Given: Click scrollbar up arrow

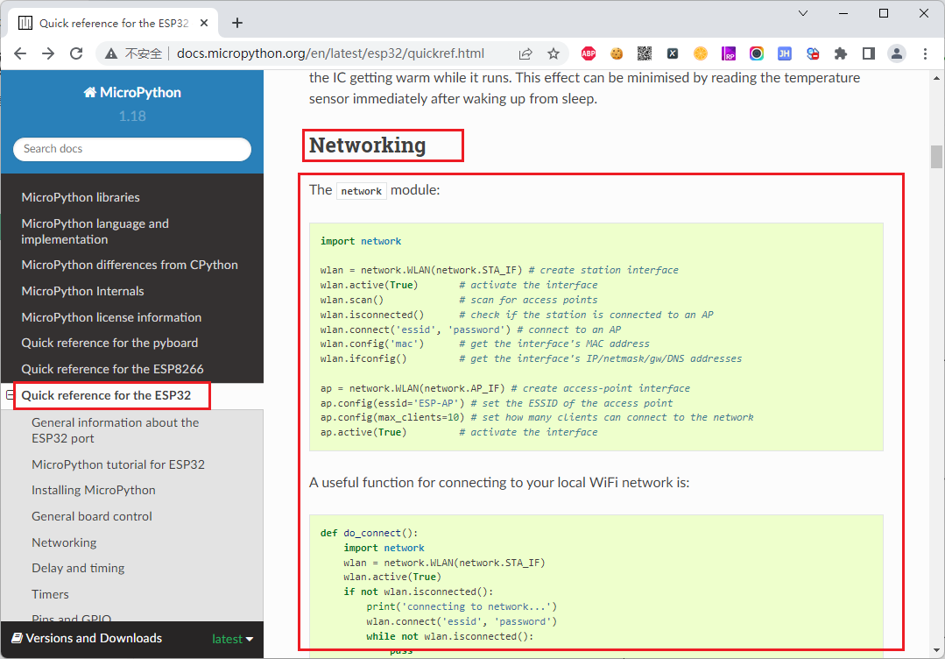Looking at the screenshot, I should (936, 78).
